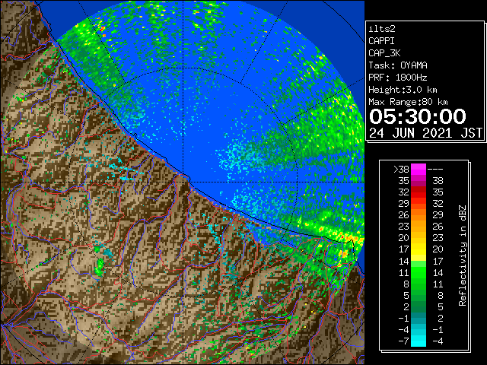Click the red 32 dBZ legend color
The width and height of the screenshot is (487, 365).
pyautogui.click(x=419, y=192)
